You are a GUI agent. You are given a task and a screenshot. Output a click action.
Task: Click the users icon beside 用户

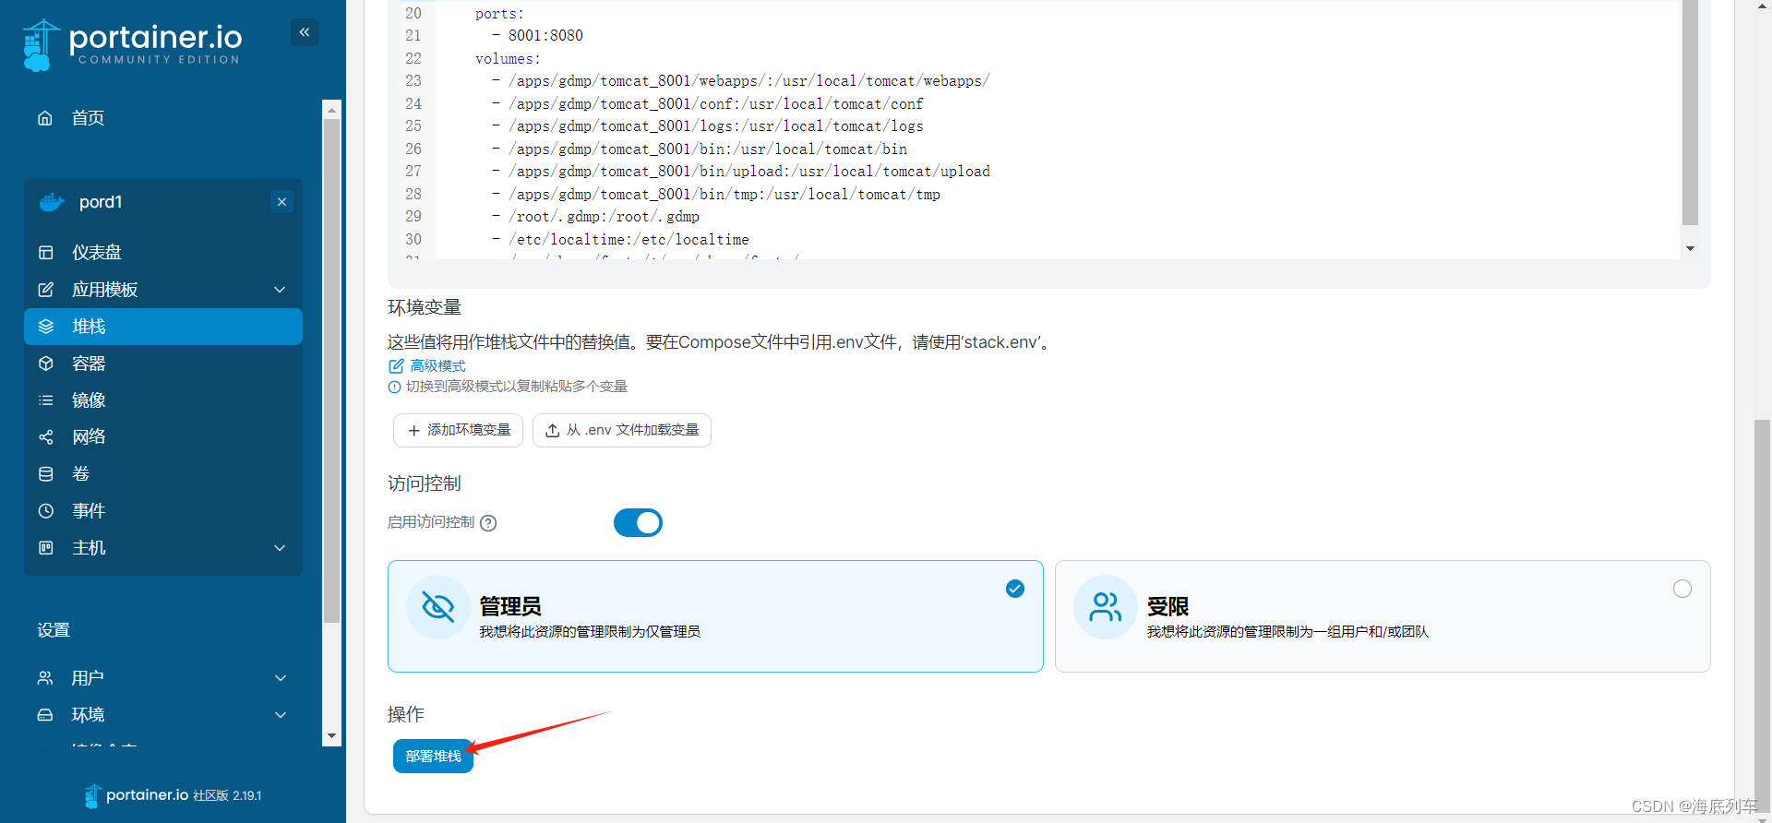tap(44, 678)
